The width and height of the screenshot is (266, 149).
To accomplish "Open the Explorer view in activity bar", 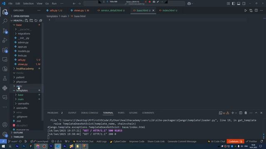I will [x=5, y=12].
